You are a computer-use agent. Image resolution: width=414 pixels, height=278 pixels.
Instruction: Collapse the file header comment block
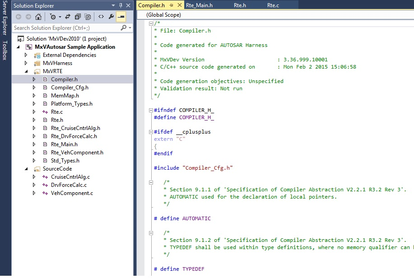pyautogui.click(x=151, y=23)
